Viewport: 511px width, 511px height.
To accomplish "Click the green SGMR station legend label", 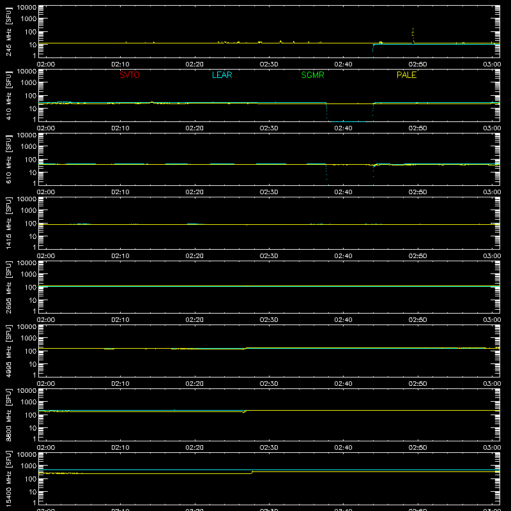I will (312, 75).
